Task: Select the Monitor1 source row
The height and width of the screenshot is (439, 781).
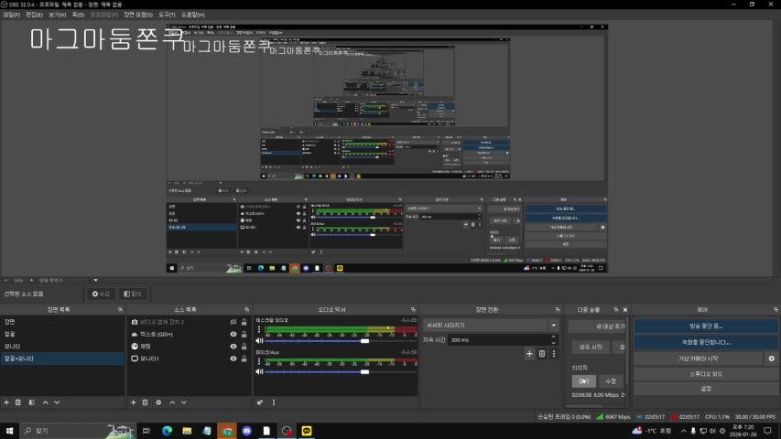Action: point(189,359)
